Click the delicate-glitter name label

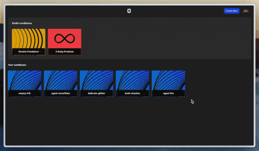coord(96,93)
